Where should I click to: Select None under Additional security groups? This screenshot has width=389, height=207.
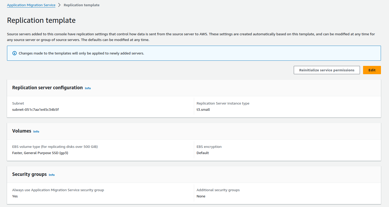(201, 196)
